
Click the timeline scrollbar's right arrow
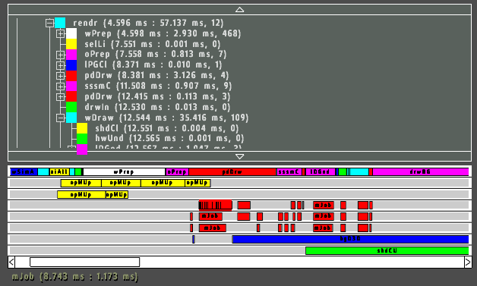click(468, 262)
